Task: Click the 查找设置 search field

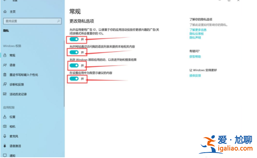Action: click(x=32, y=21)
